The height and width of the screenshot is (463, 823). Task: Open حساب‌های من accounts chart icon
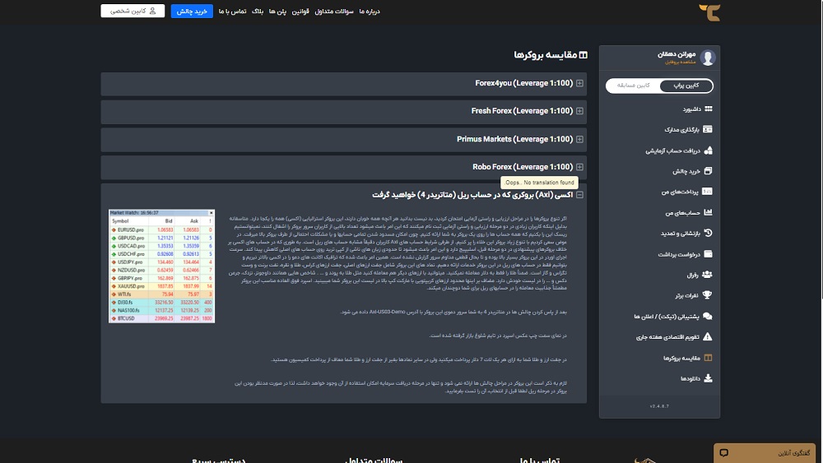click(708, 212)
